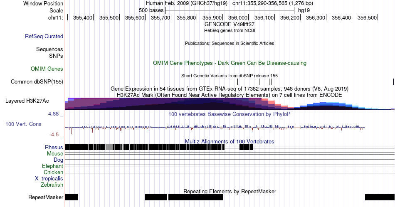Click the 356,000 ruler position
Viewport: 395px width, 207px height.
click(238, 17)
